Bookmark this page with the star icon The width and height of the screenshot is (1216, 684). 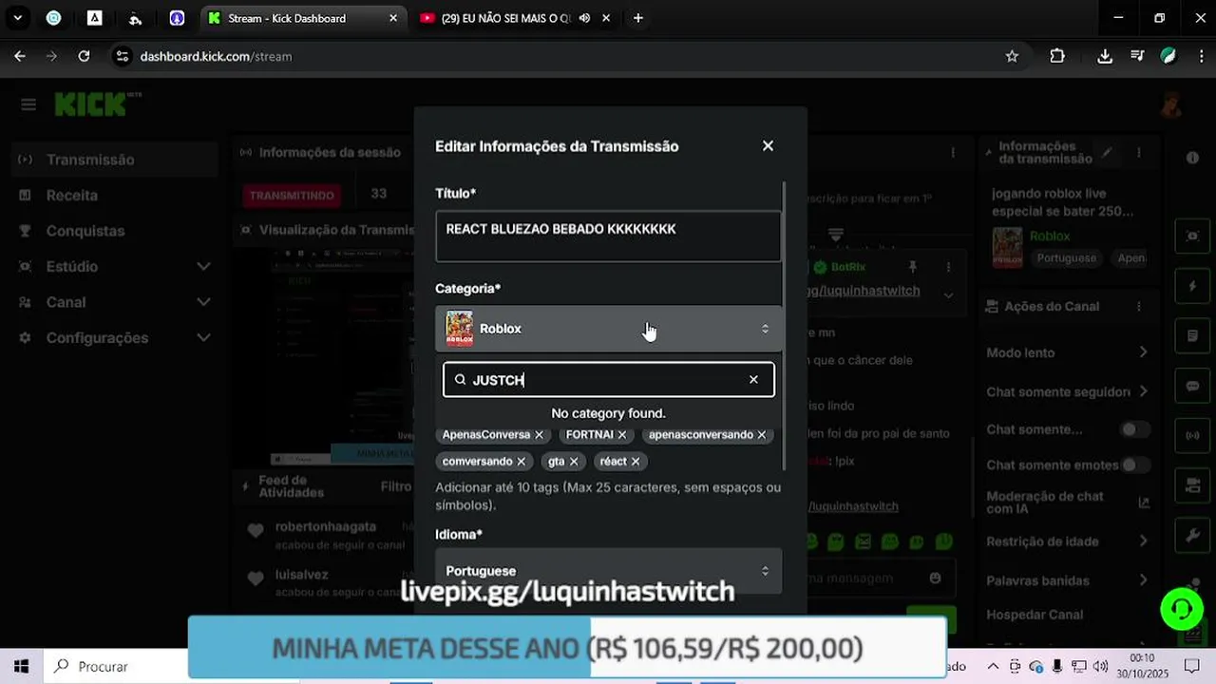[x=1012, y=56]
